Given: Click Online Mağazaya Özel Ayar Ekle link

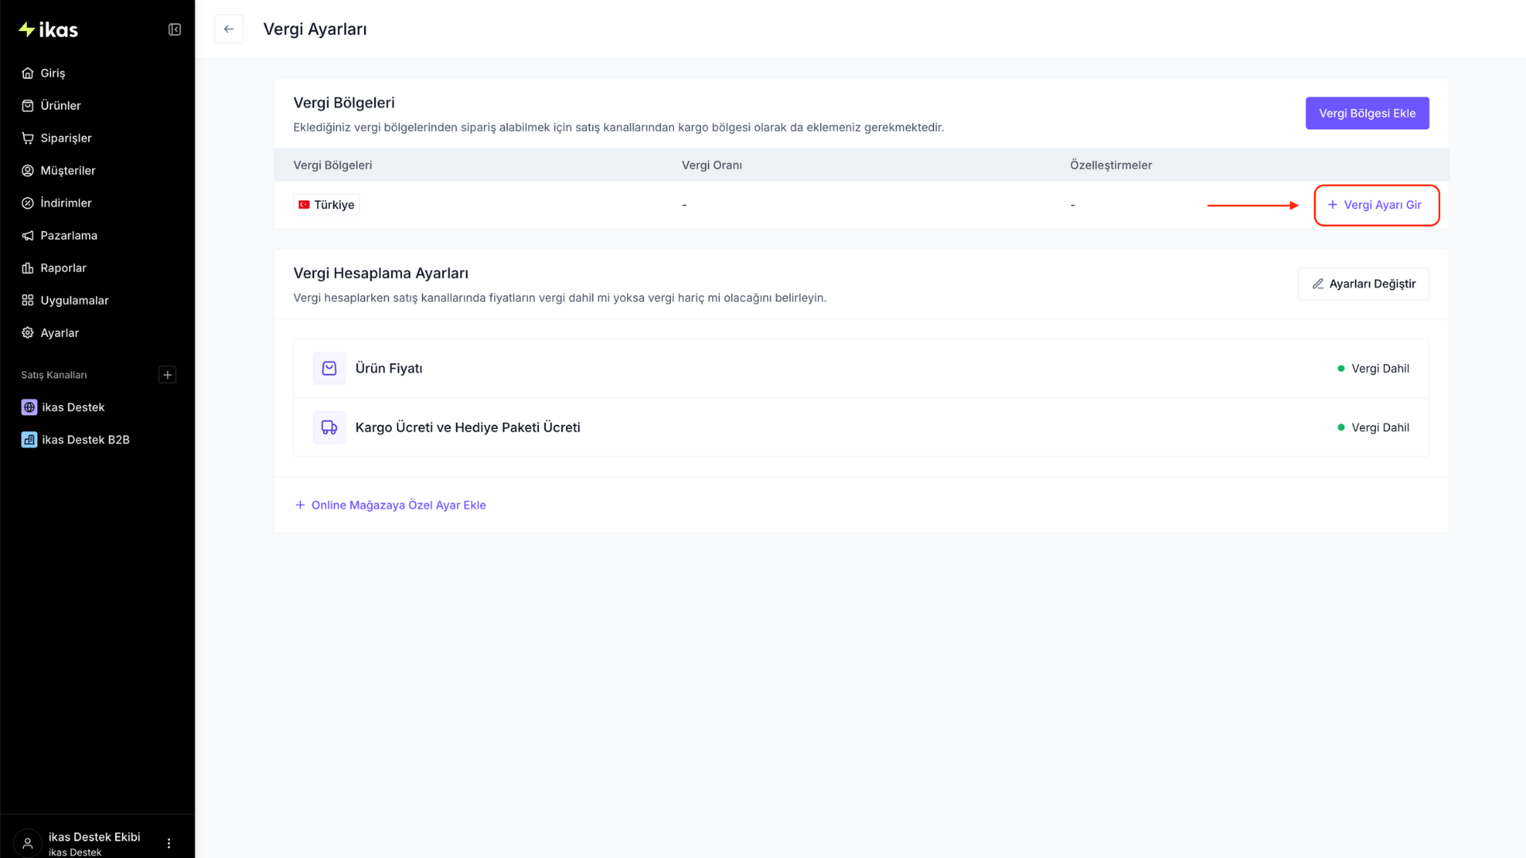Looking at the screenshot, I should coord(390,505).
